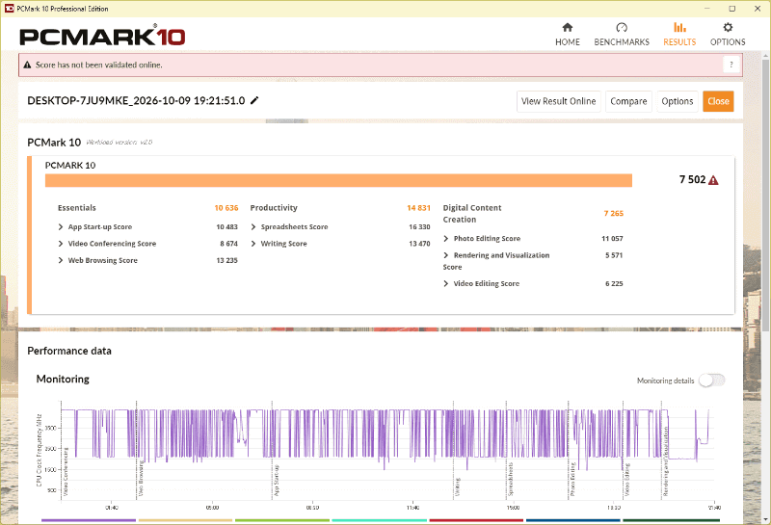Expand Writing Score details
This screenshot has width=771, height=525.
pyautogui.click(x=253, y=244)
